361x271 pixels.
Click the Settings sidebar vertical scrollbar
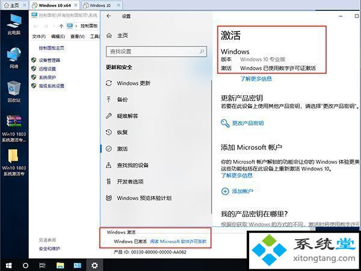click(211, 147)
